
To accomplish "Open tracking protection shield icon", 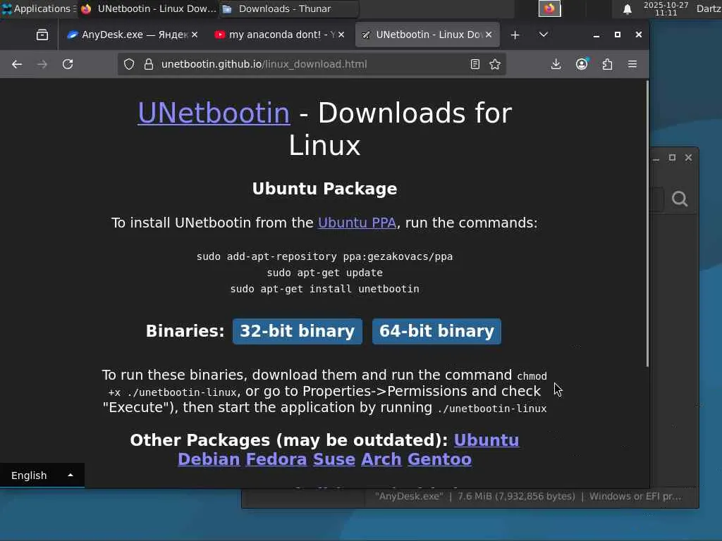I will click(129, 64).
